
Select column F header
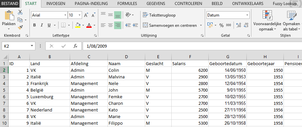190,57
